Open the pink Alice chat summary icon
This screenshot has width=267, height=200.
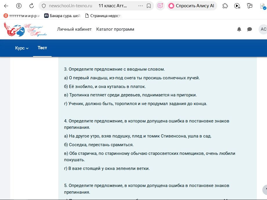click(160, 6)
